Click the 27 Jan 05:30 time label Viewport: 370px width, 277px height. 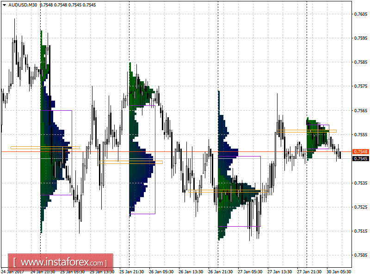click(x=250, y=272)
